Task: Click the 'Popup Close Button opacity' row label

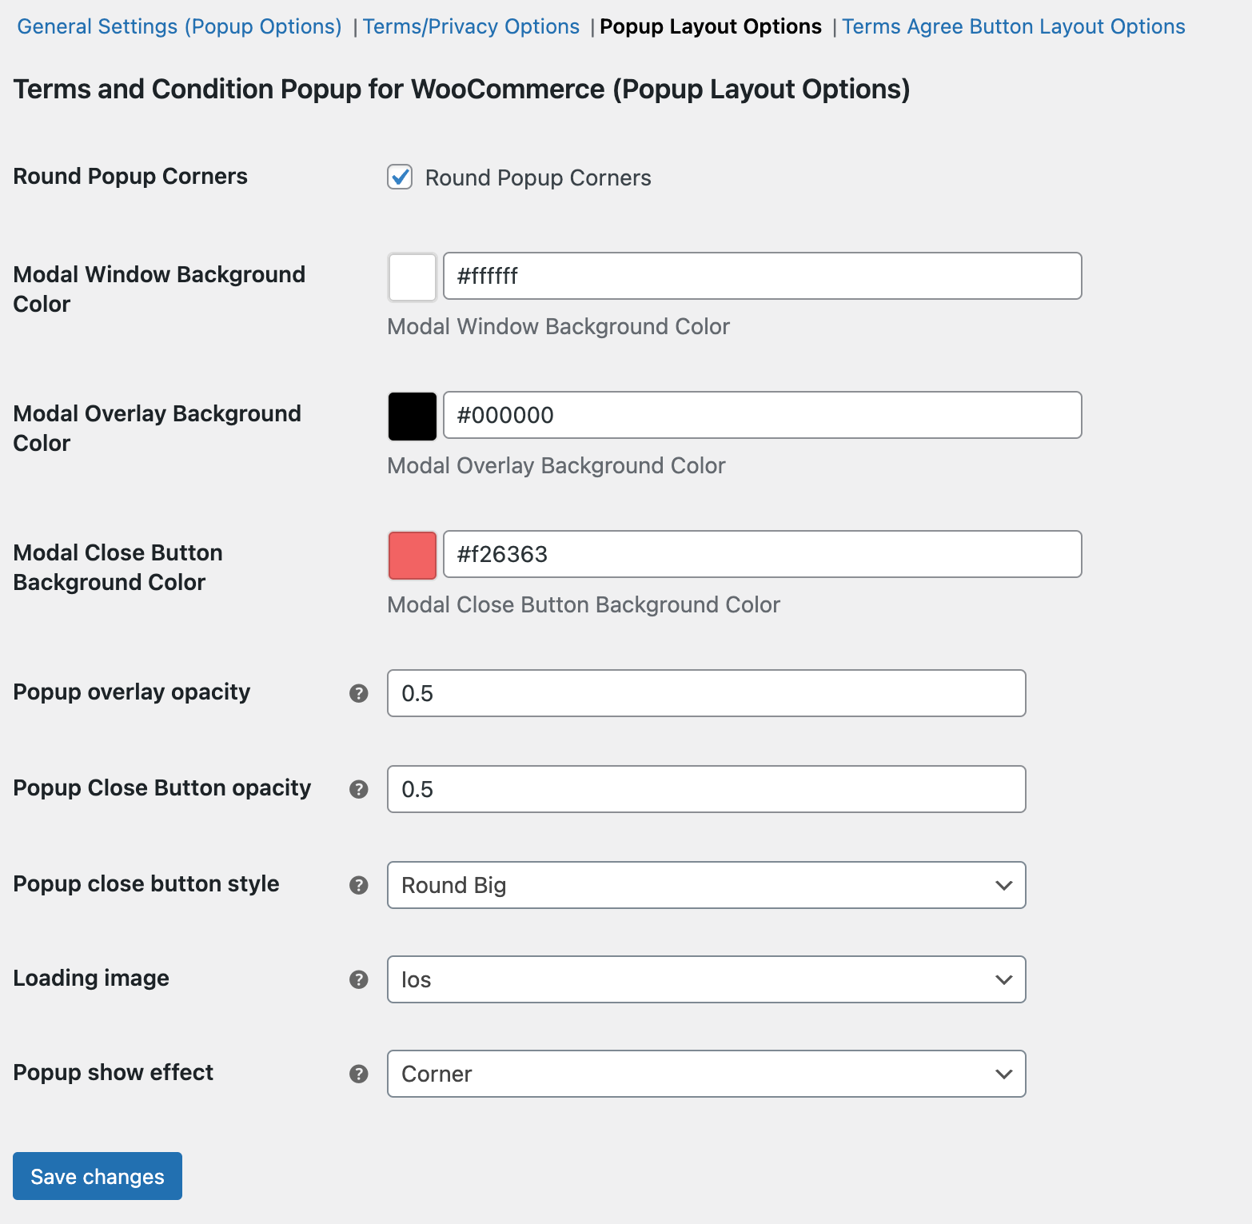Action: (162, 787)
